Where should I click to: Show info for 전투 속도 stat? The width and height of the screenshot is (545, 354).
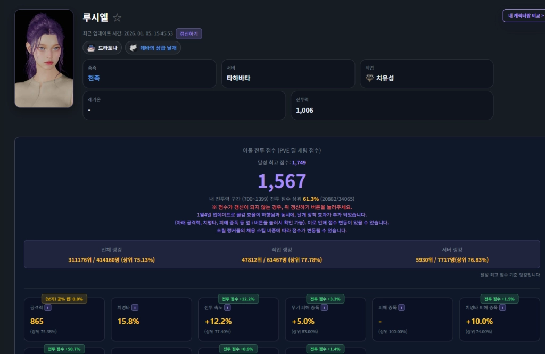pyautogui.click(x=227, y=307)
